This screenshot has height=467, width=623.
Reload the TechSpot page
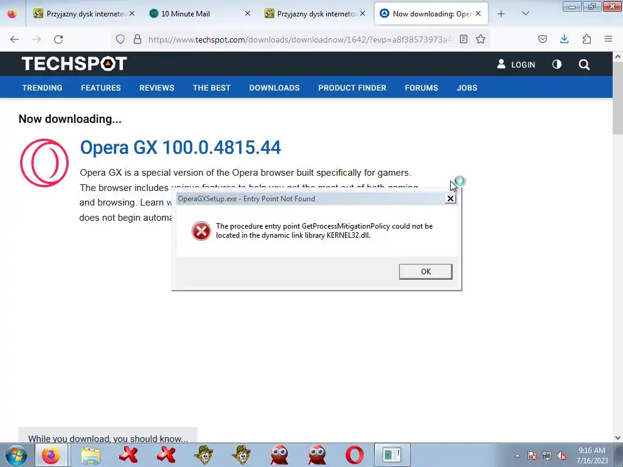[58, 40]
